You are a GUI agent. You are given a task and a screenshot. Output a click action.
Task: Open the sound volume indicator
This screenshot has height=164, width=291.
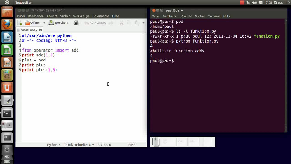pos(254,3)
